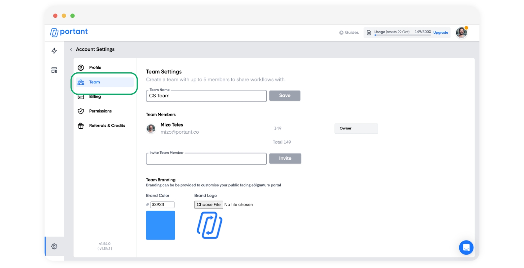Click the Save team name button
The height and width of the screenshot is (268, 524).
click(x=285, y=96)
